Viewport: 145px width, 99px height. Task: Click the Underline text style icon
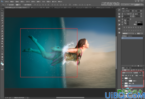click(138, 28)
